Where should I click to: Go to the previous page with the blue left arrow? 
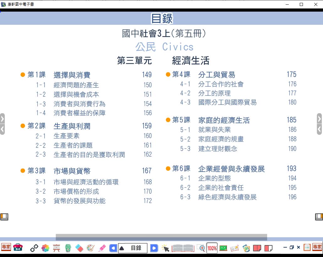(113, 248)
